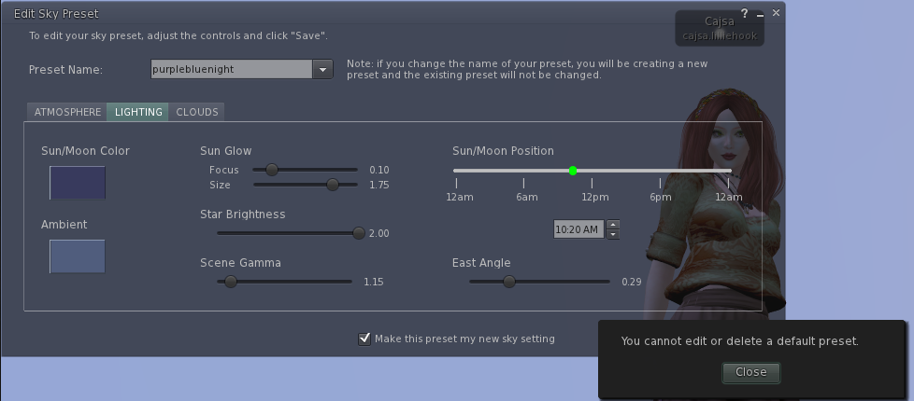
Task: Open the Sun/Moon Color swatch
Action: tap(78, 183)
